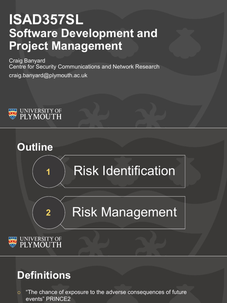This screenshot has width=227, height=303.
Task: Click the Definitions heading
Action: point(44,275)
